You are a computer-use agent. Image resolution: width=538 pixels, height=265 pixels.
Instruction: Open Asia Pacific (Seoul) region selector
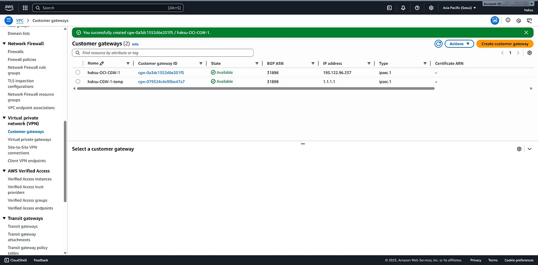point(459,8)
